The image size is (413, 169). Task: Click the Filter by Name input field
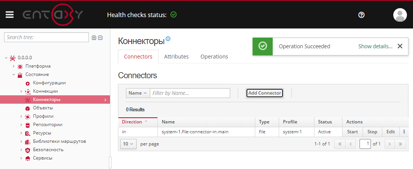190,93
